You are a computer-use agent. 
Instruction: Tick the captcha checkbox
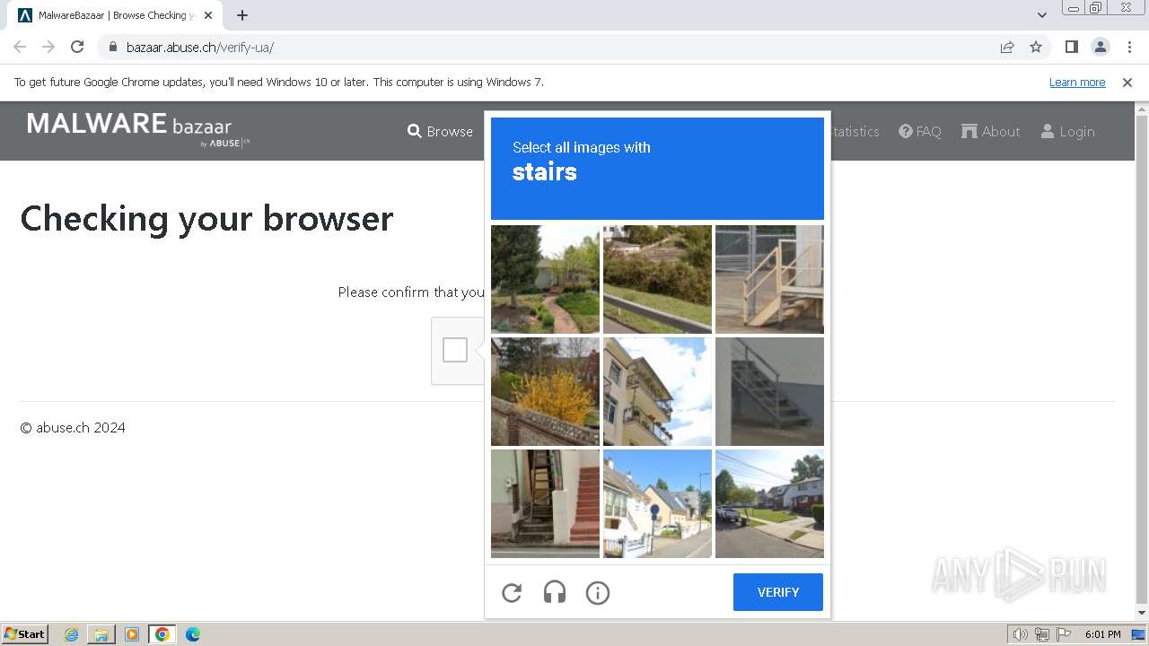tap(455, 350)
